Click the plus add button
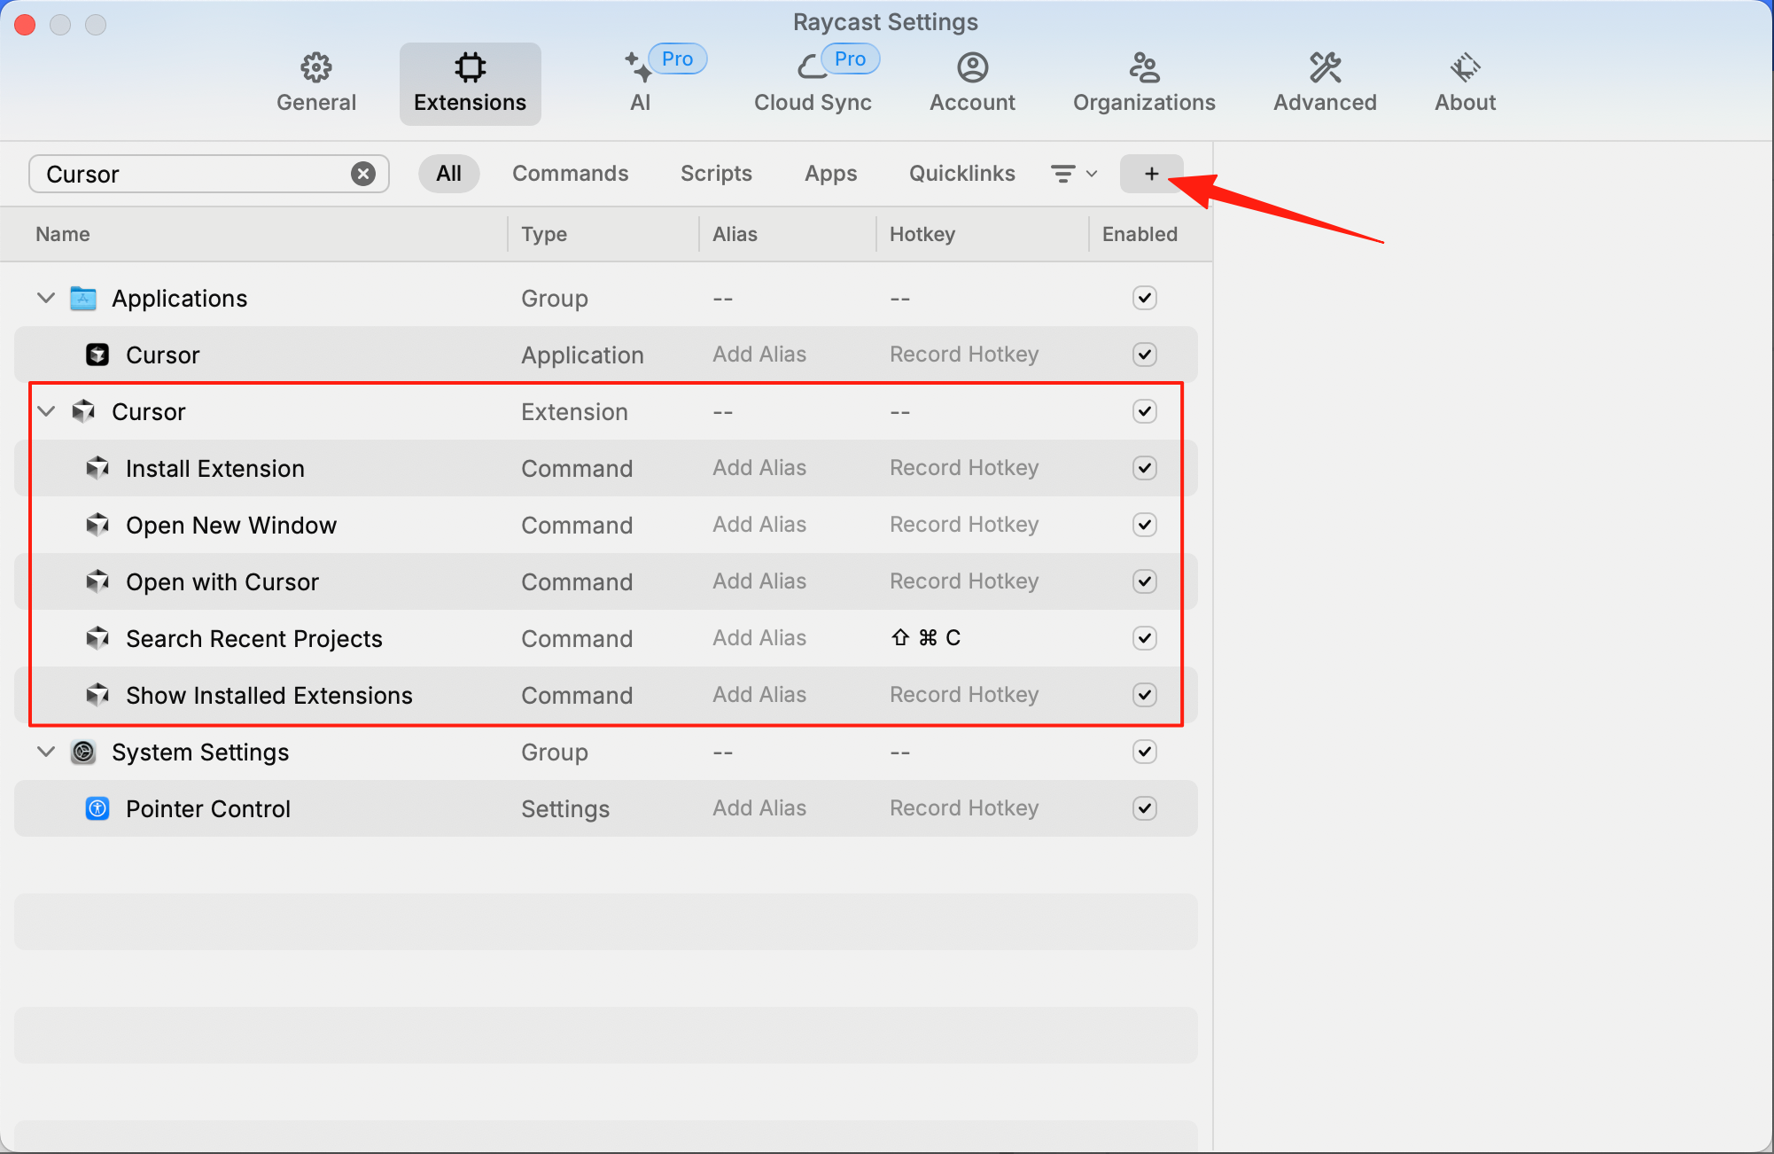 click(1151, 174)
